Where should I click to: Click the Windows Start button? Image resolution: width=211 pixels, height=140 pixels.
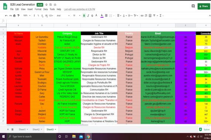click(3, 137)
